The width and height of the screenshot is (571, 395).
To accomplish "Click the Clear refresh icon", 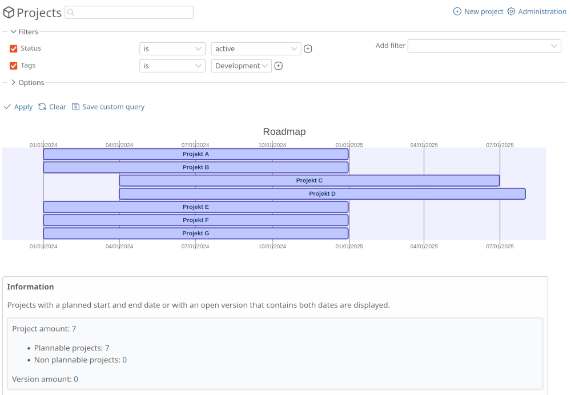I will 42,107.
